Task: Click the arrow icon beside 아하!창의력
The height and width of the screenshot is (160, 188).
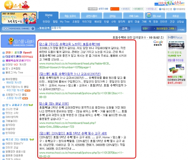Action: [x=4, y=117]
